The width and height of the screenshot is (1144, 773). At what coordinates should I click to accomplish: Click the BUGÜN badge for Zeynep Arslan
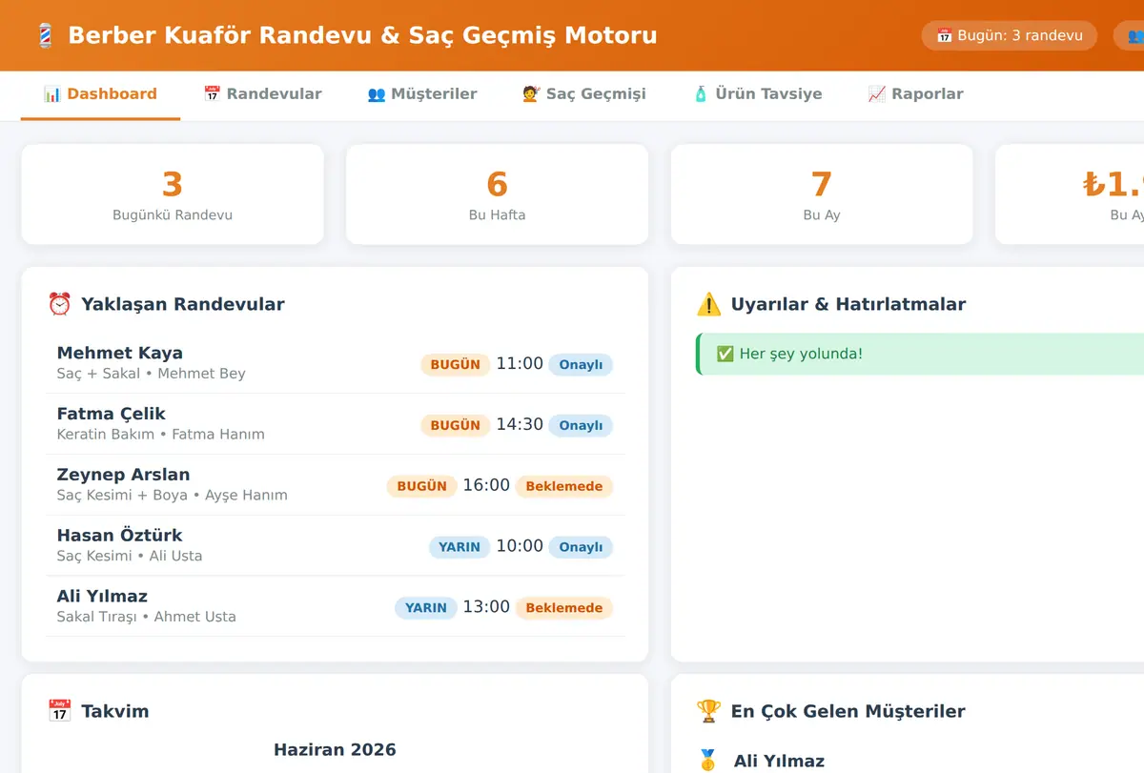(x=422, y=486)
